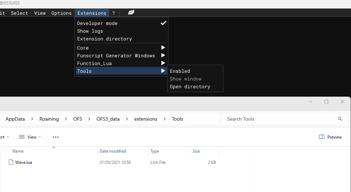Click the leaf icon in menu bar
The width and height of the screenshot is (351, 192).
[x=131, y=13]
